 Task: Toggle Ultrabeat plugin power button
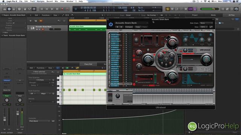tap(111, 24)
